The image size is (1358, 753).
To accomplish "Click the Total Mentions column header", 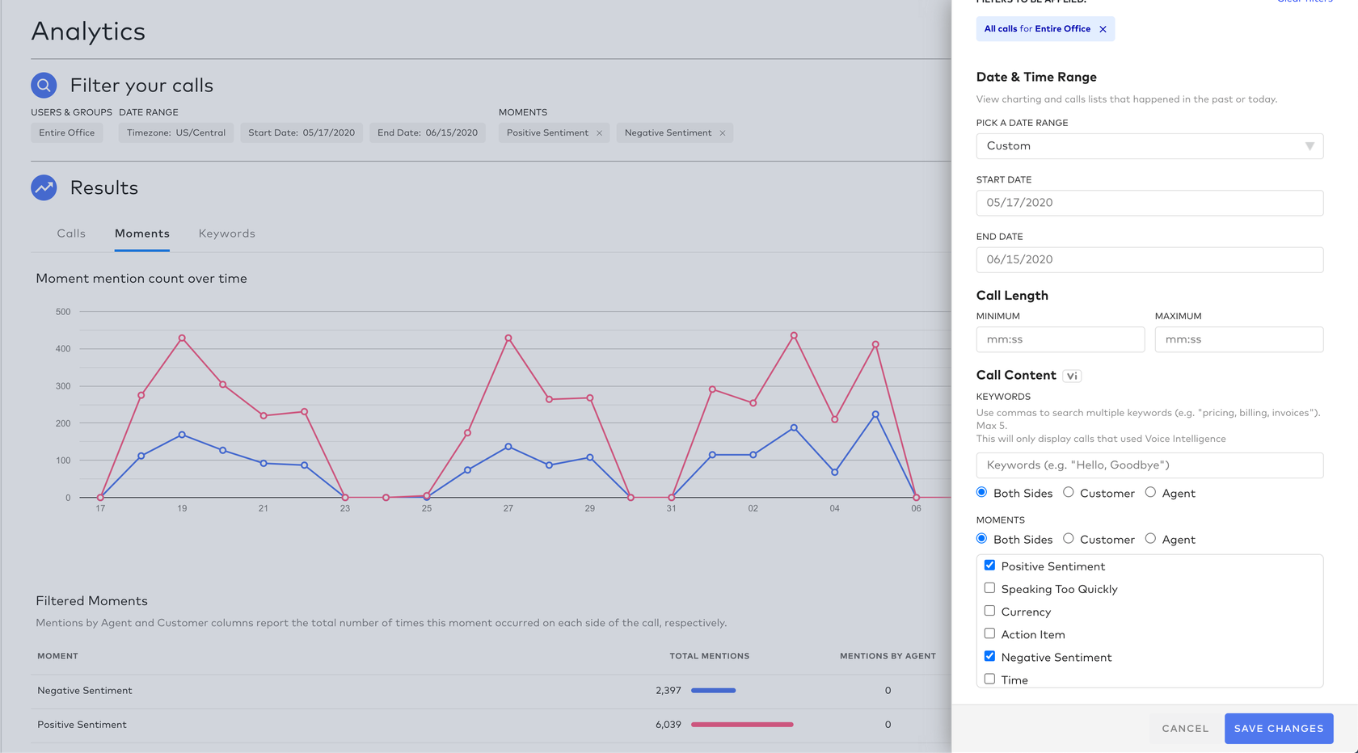I will [x=709, y=656].
